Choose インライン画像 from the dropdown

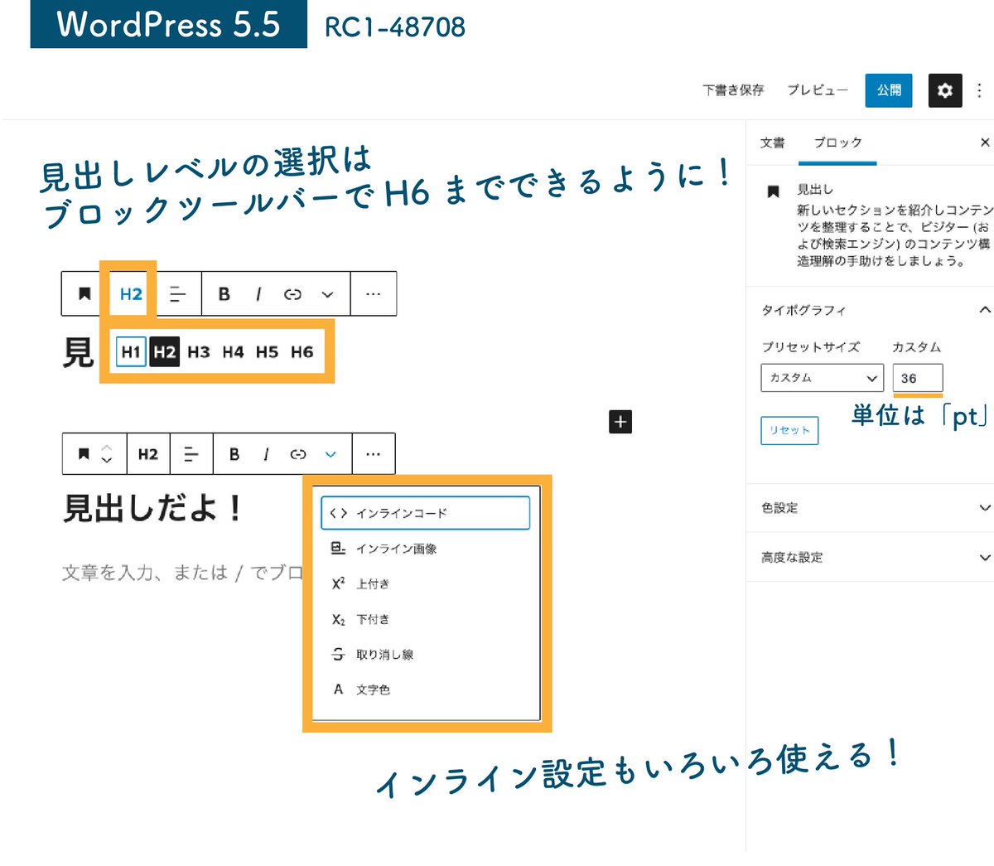[425, 549]
